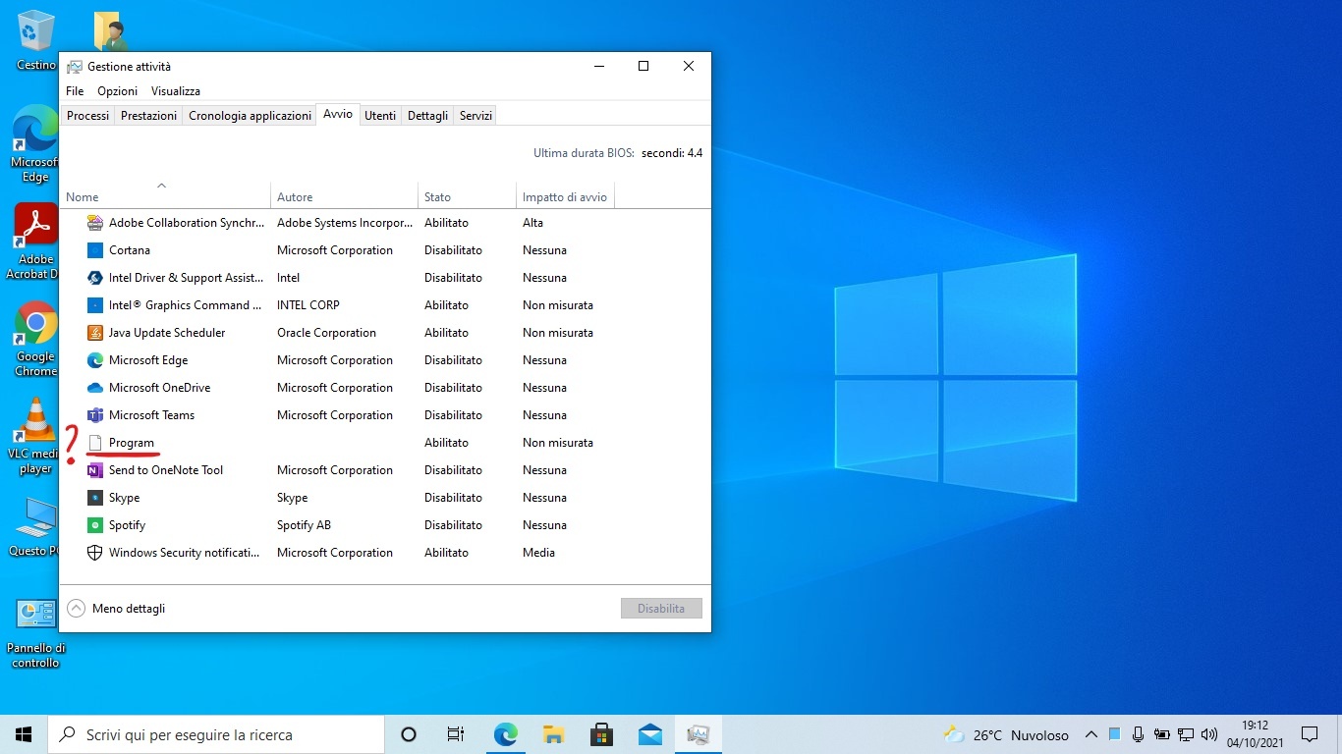Image resolution: width=1342 pixels, height=754 pixels.
Task: Open the Opzioni menu
Action: pyautogui.click(x=117, y=91)
